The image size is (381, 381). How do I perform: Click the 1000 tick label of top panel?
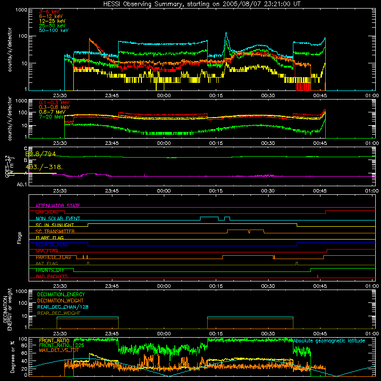click(x=21, y=10)
